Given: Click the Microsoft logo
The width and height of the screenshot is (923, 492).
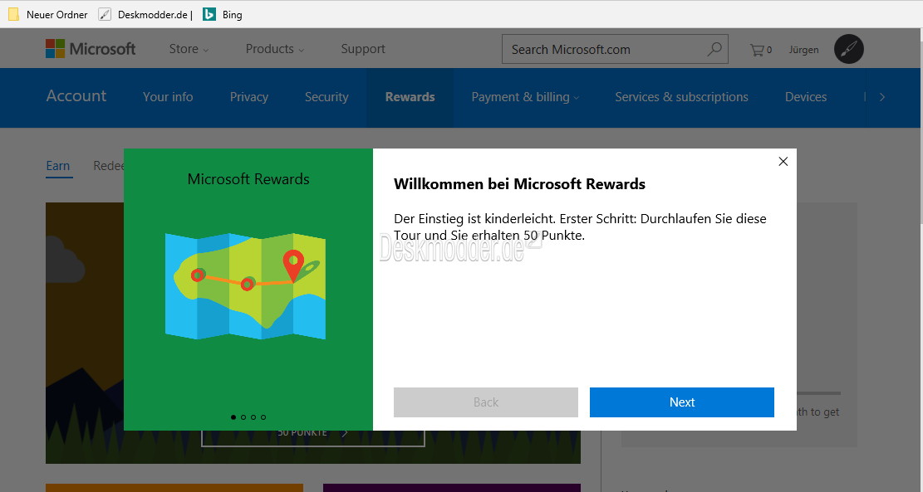Looking at the screenshot, I should [x=91, y=49].
